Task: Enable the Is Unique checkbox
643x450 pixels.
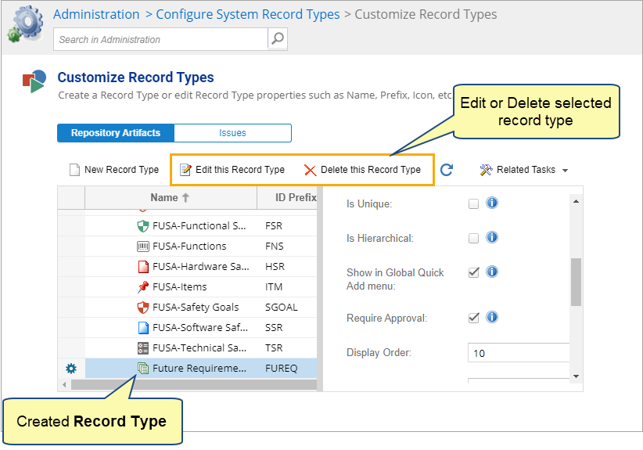Action: click(473, 204)
